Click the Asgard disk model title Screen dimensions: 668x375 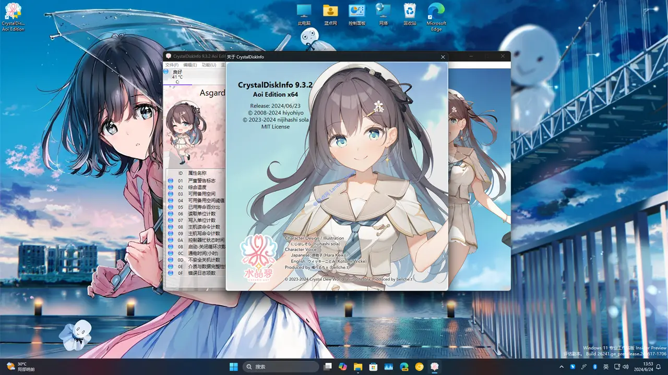(212, 93)
